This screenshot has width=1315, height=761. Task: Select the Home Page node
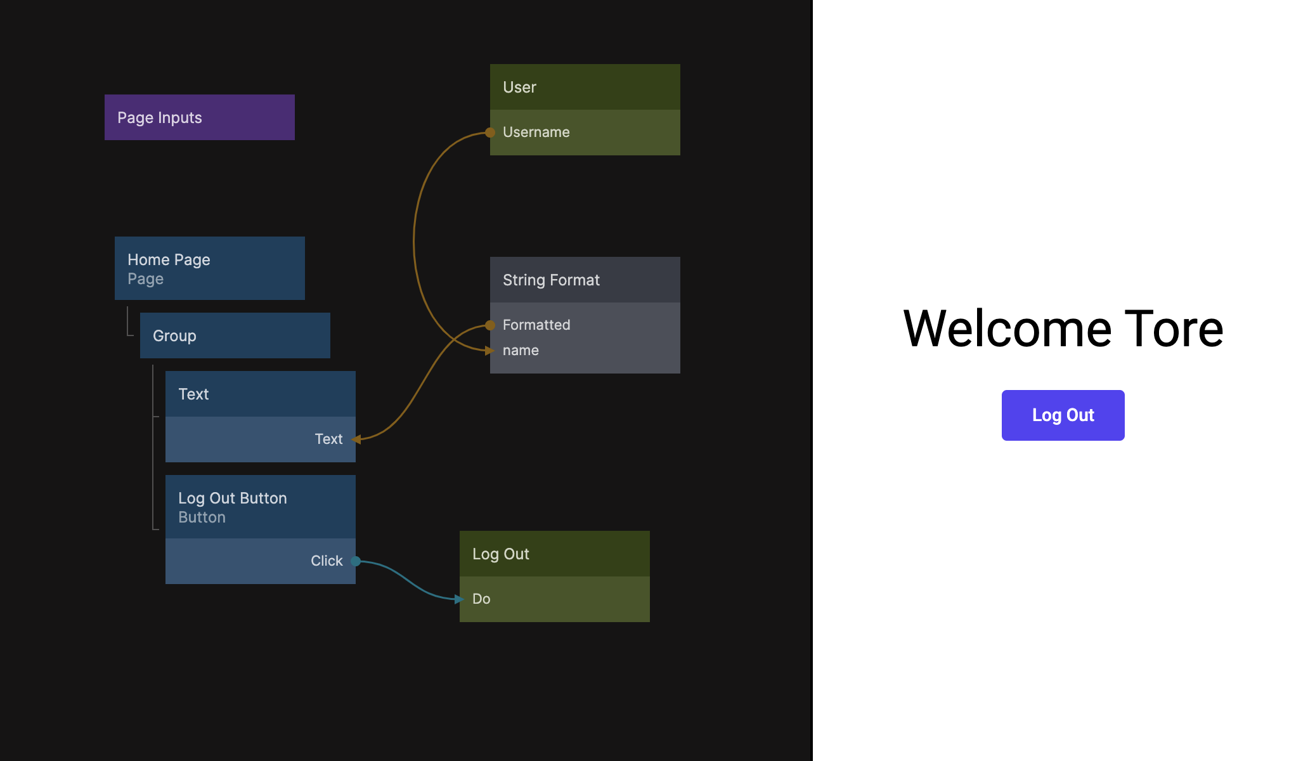[x=209, y=268]
